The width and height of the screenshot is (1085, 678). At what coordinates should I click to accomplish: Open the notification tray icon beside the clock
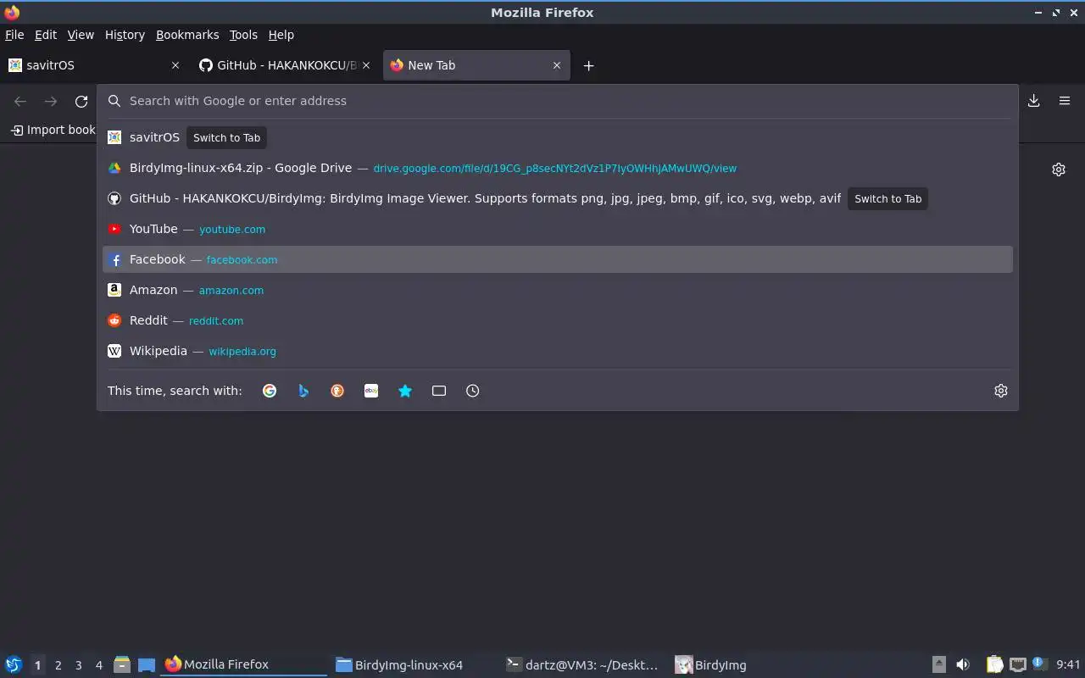click(x=1040, y=664)
